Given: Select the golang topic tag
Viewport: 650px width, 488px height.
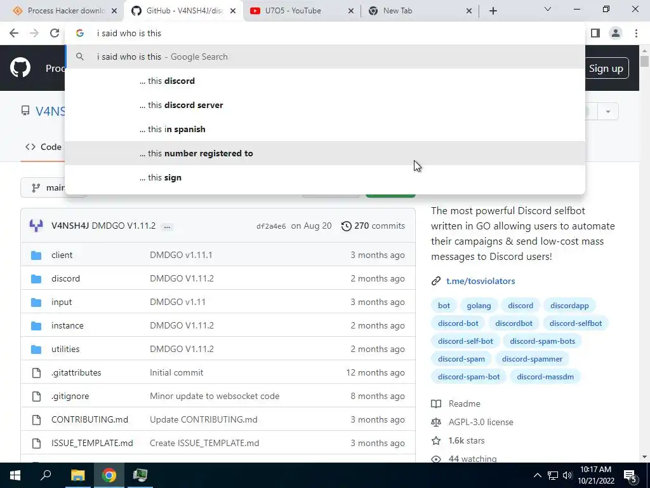Looking at the screenshot, I should coord(479,306).
